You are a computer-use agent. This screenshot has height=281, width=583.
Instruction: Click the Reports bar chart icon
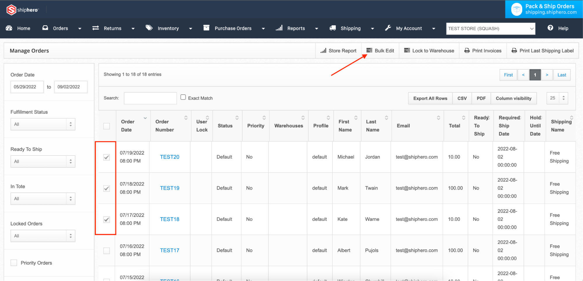(x=279, y=28)
